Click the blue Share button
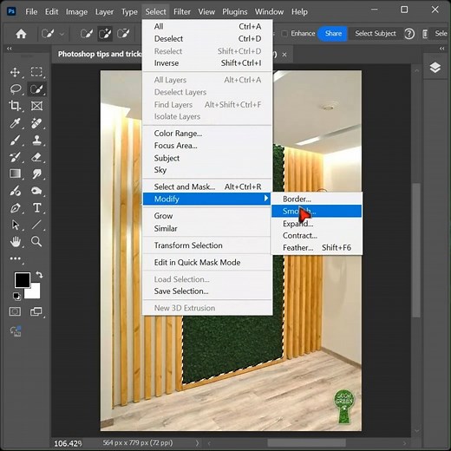This screenshot has height=451, width=451. point(333,34)
